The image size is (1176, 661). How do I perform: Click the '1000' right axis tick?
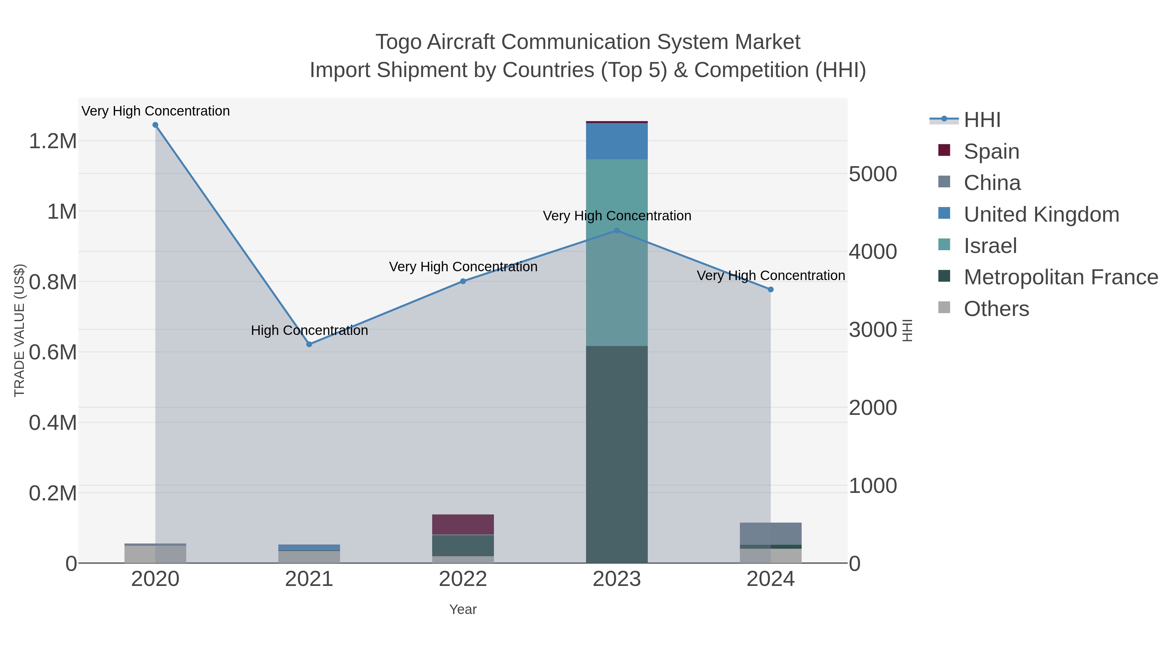[873, 486]
